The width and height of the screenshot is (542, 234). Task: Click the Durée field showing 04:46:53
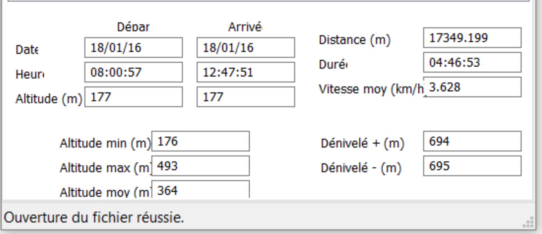472,62
